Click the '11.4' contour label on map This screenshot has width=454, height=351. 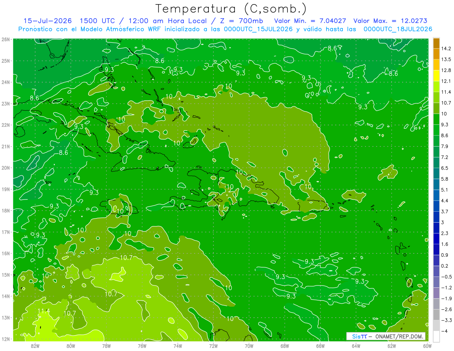(44, 311)
